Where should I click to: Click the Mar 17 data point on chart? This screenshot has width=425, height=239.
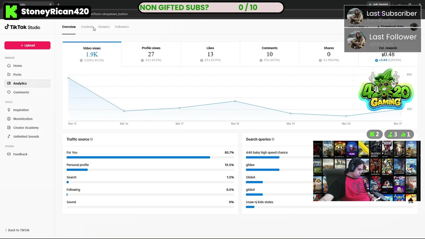(180, 108)
